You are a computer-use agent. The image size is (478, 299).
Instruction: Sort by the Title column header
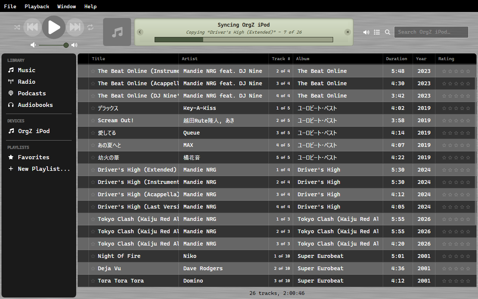134,59
